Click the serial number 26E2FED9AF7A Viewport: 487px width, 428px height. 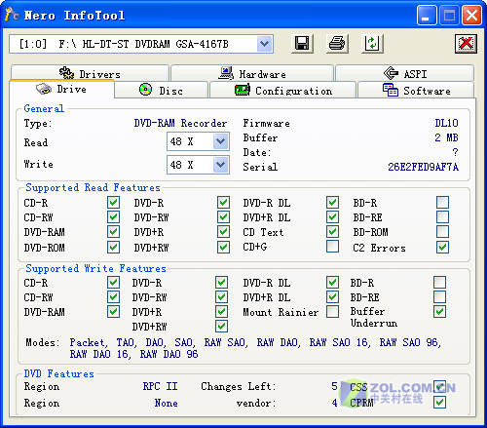coord(423,167)
